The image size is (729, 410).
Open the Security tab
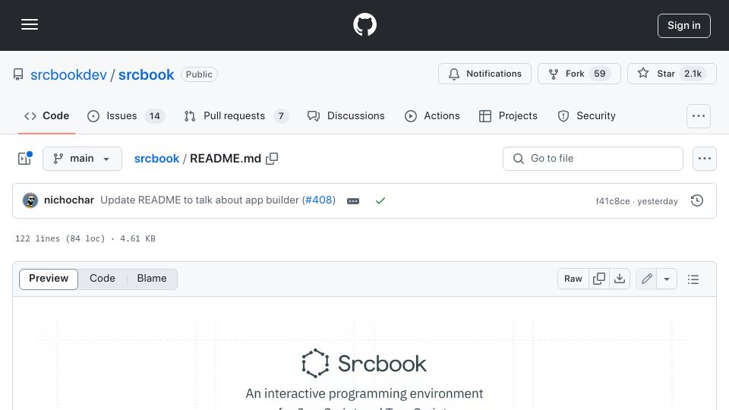pyautogui.click(x=587, y=115)
